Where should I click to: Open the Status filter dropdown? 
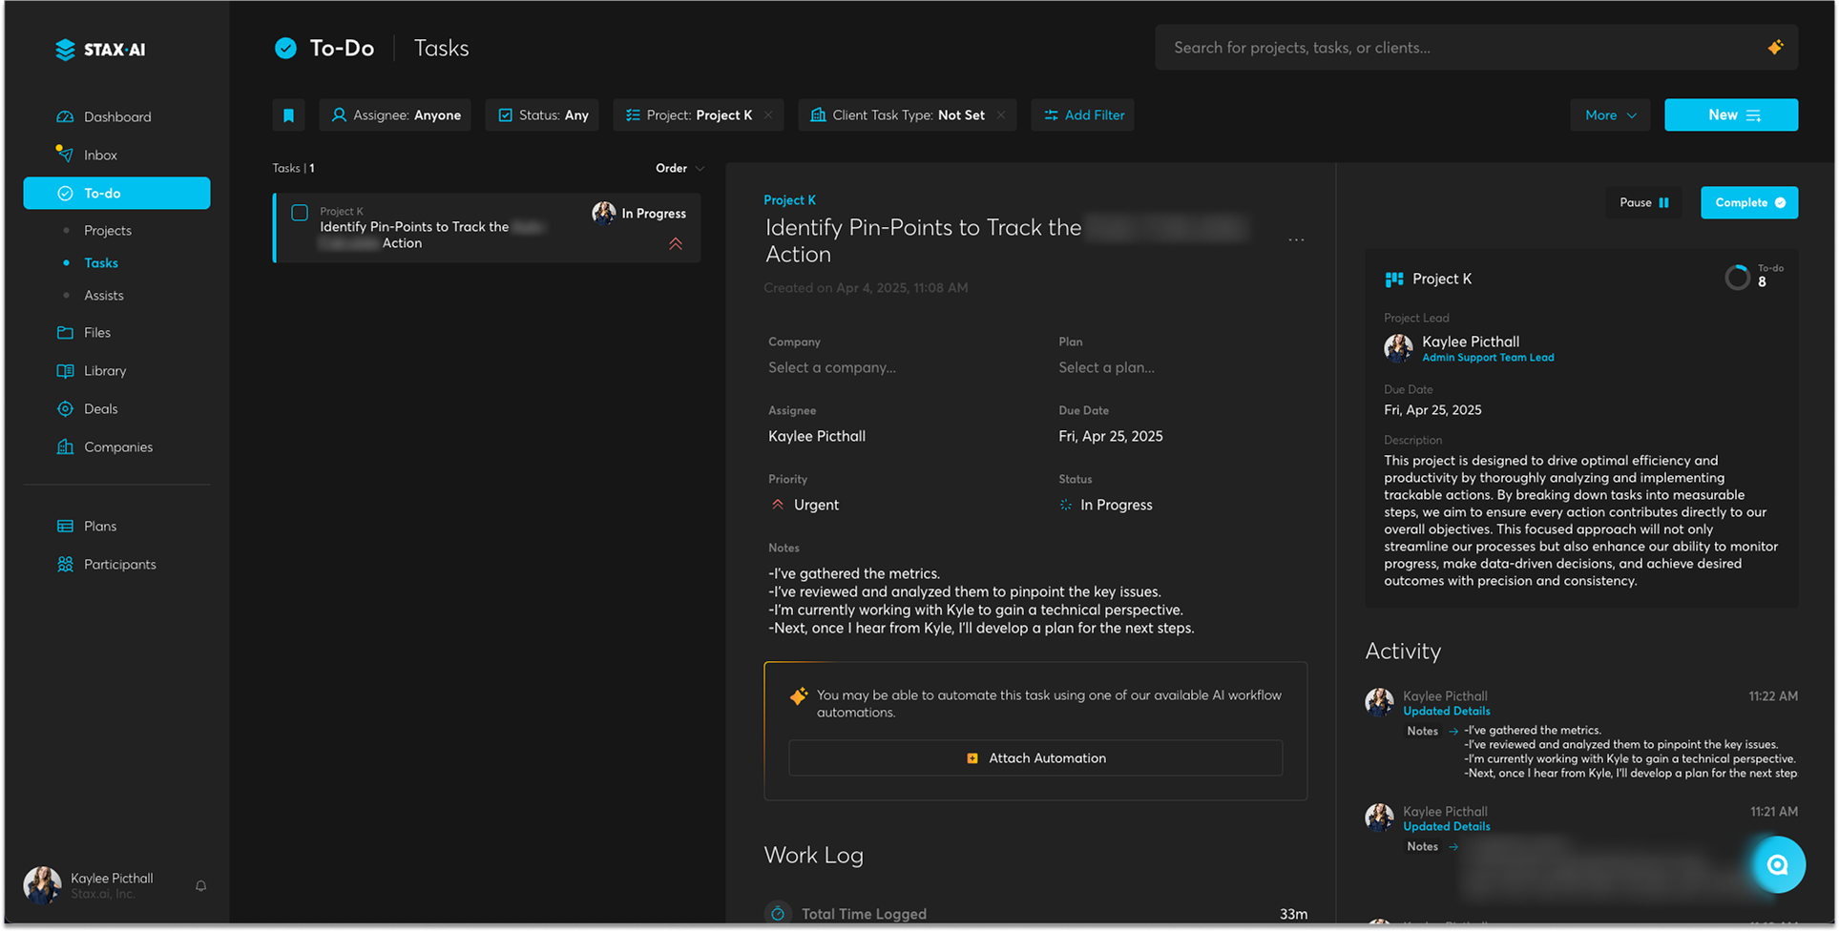point(542,115)
